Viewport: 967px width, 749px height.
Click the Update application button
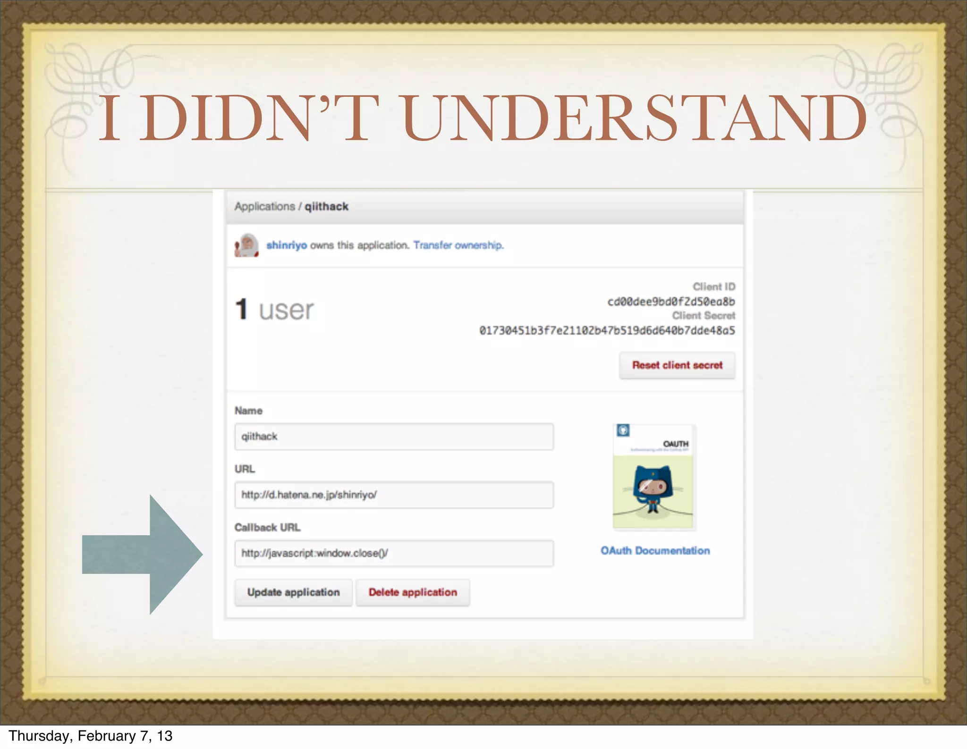tap(293, 592)
